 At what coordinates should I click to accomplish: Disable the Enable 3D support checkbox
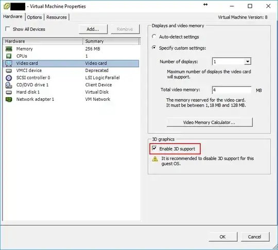(x=154, y=148)
